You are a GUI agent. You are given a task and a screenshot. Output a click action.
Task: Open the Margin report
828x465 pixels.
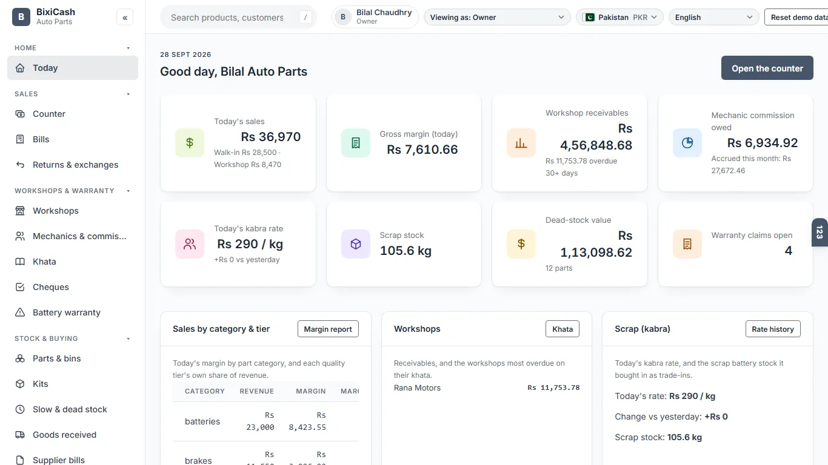(328, 329)
